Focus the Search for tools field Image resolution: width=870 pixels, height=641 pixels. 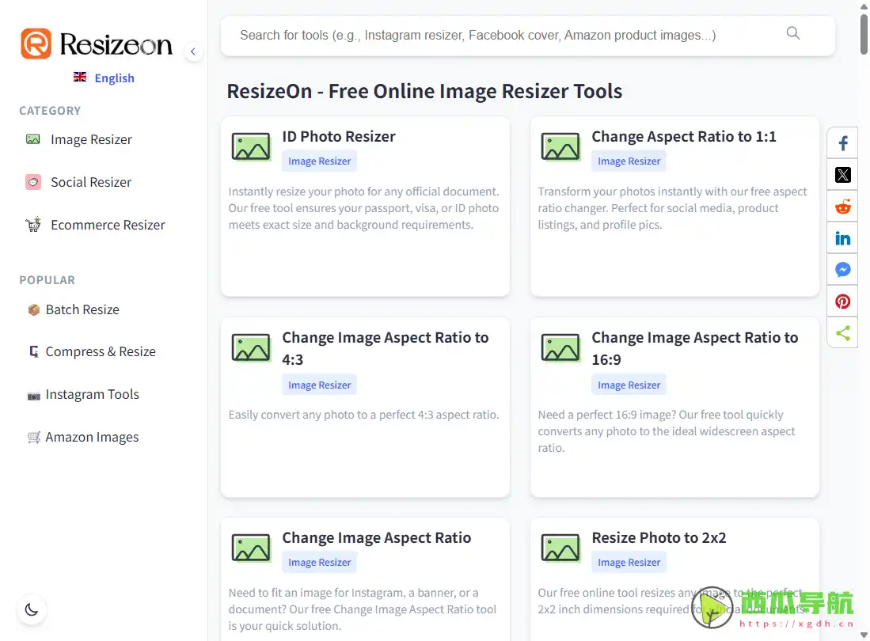[527, 36]
